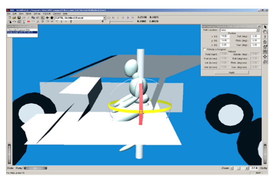Click the four-arrow seek icon in right toolbar
This screenshot has height=180, width=269.
(x=265, y=57)
